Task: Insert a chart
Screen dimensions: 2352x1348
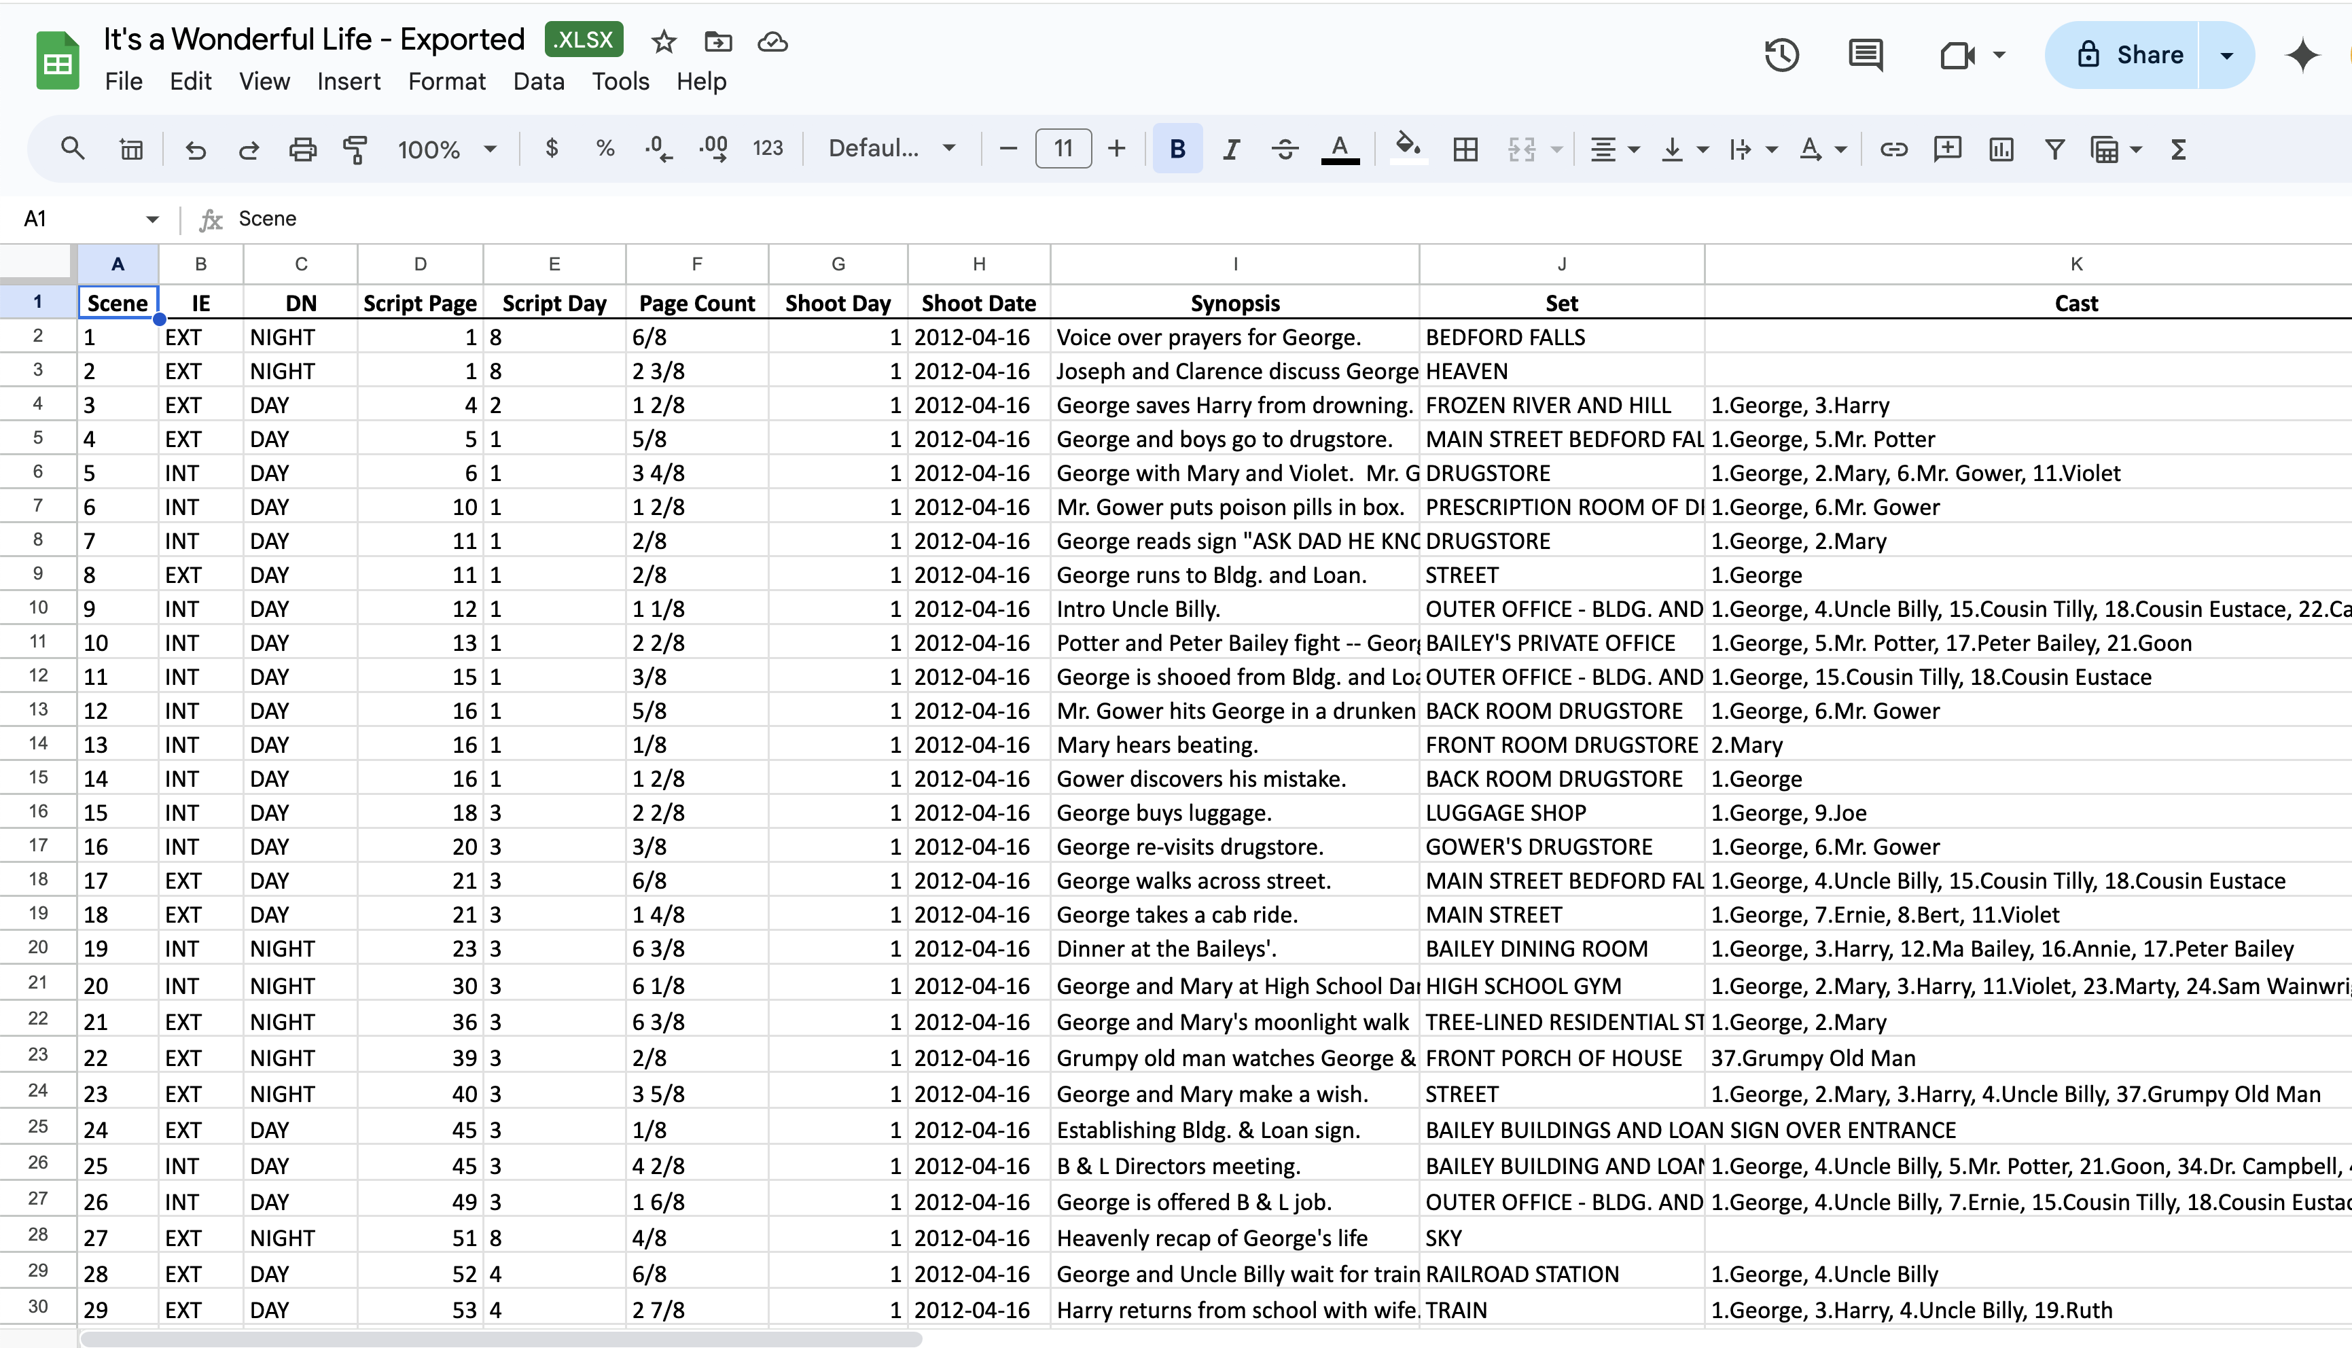Action: coord(2001,148)
